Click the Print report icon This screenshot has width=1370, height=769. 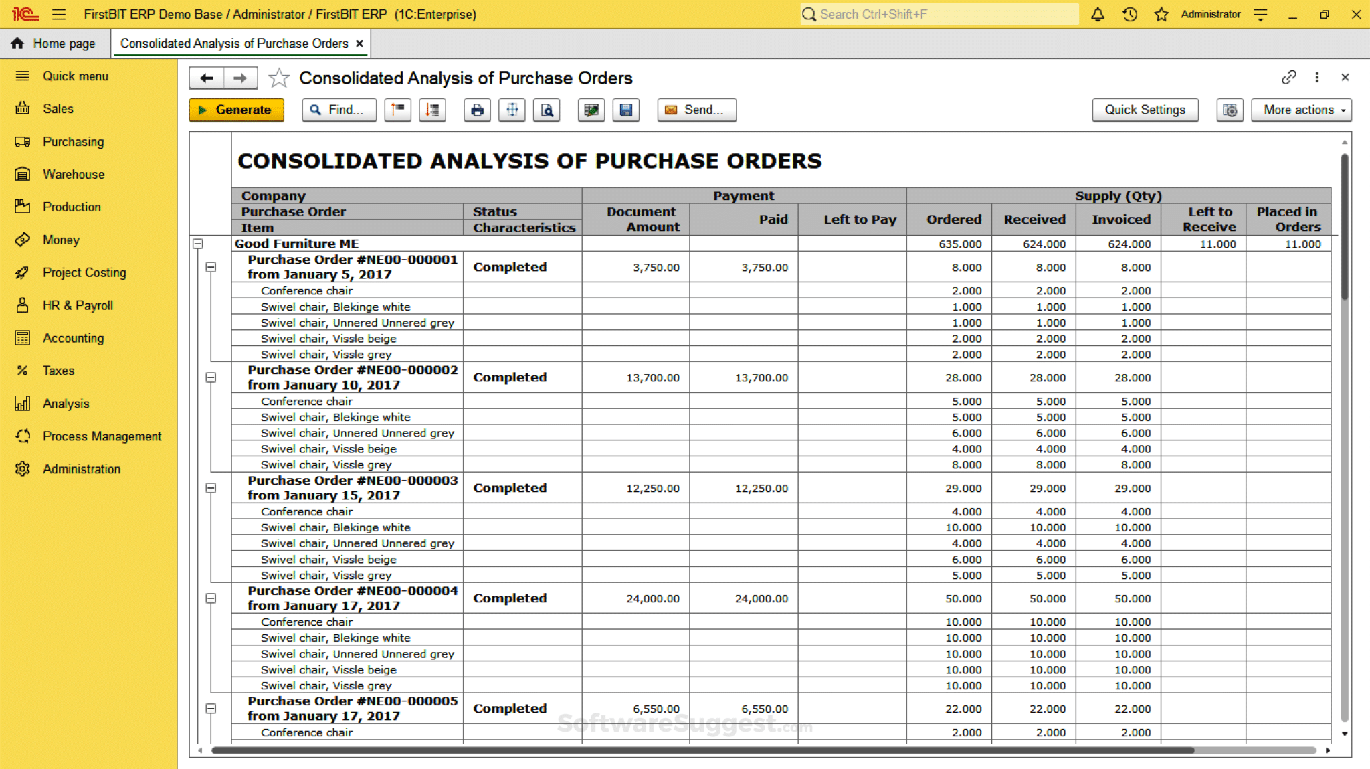(x=476, y=110)
